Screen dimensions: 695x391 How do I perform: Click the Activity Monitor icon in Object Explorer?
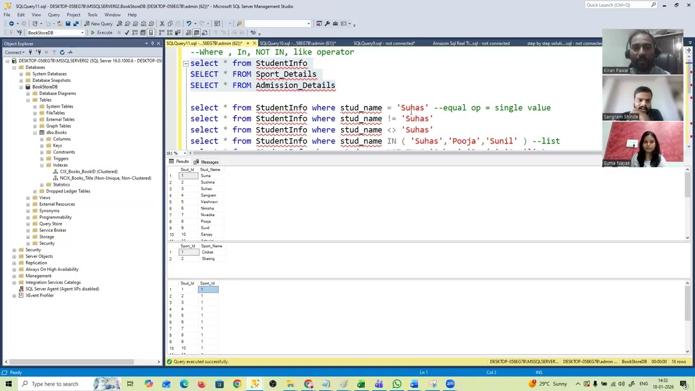point(71,52)
